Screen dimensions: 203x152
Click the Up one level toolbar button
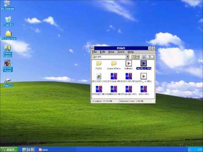click(x=133, y=57)
